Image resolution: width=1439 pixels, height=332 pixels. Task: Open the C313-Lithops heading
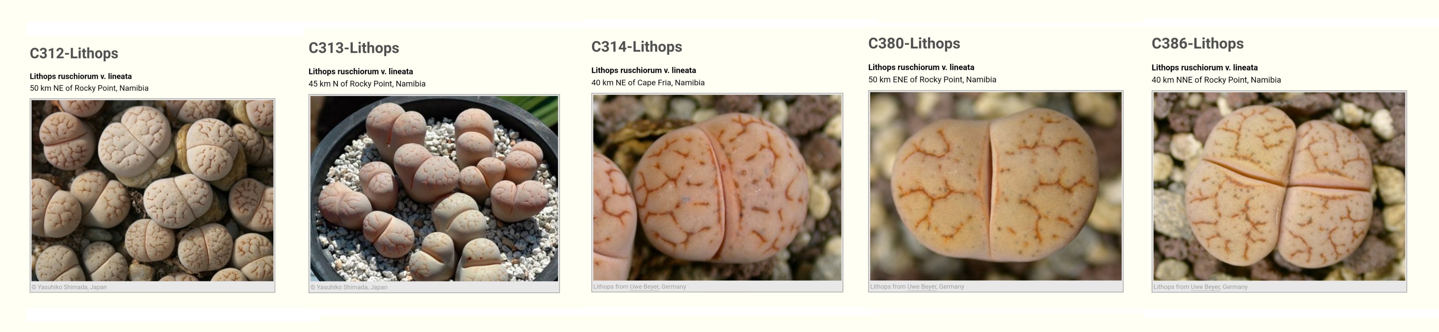coord(354,48)
